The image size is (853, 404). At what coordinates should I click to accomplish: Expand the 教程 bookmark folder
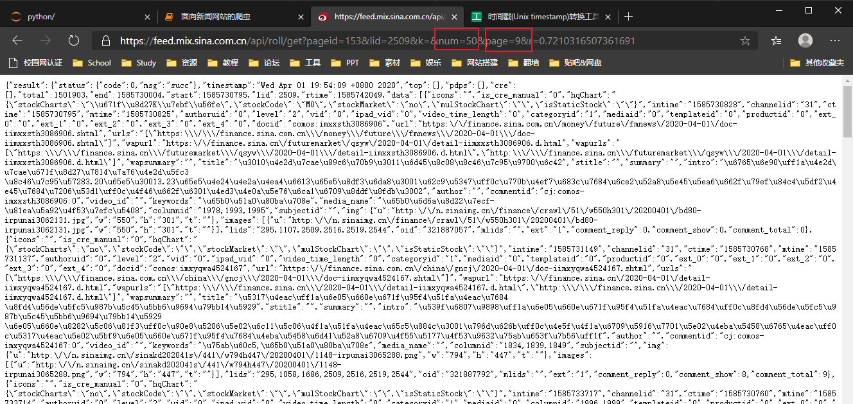(223, 63)
